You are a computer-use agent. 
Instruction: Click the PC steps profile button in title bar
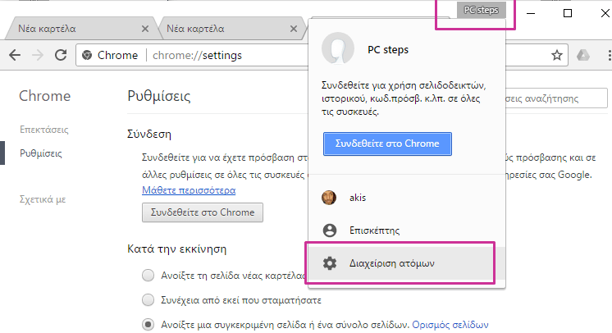click(481, 10)
